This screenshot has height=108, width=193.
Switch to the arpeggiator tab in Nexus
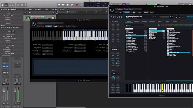[136, 21]
